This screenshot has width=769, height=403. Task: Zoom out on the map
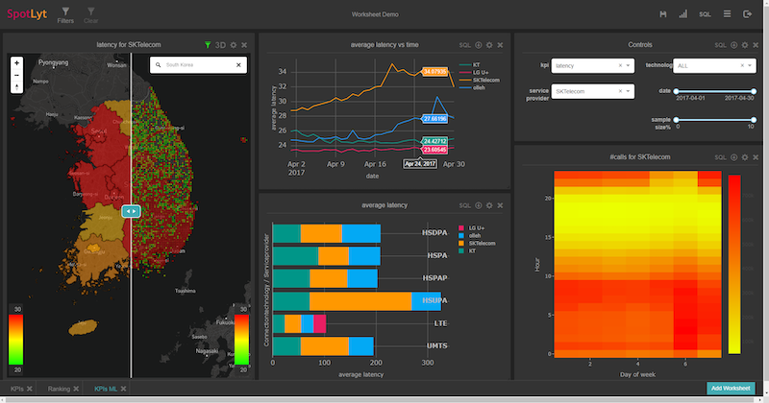(x=16, y=75)
